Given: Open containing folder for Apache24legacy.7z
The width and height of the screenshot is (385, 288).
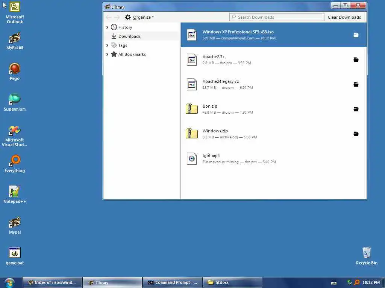Looking at the screenshot, I should coord(356,84).
